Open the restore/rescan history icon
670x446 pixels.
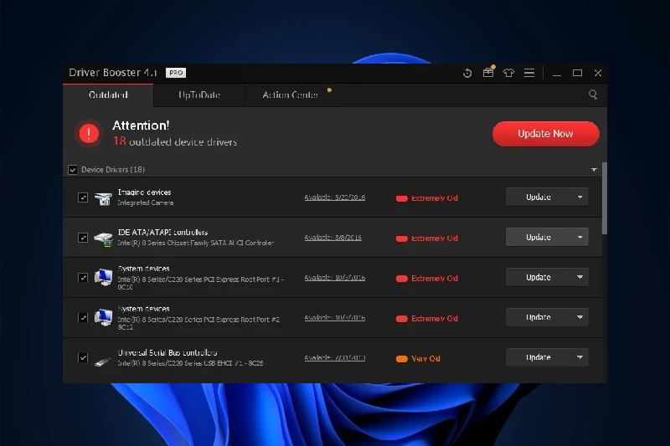coord(467,73)
